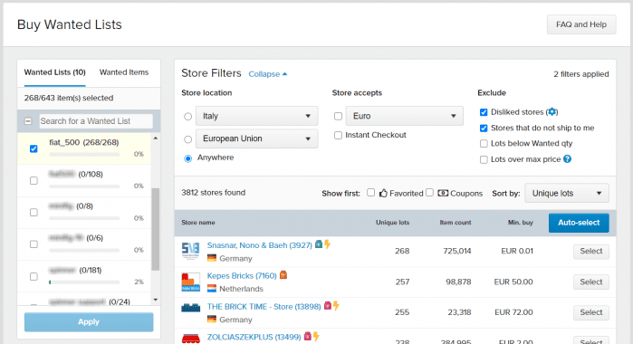Collapse the Store Filters section

[268, 74]
